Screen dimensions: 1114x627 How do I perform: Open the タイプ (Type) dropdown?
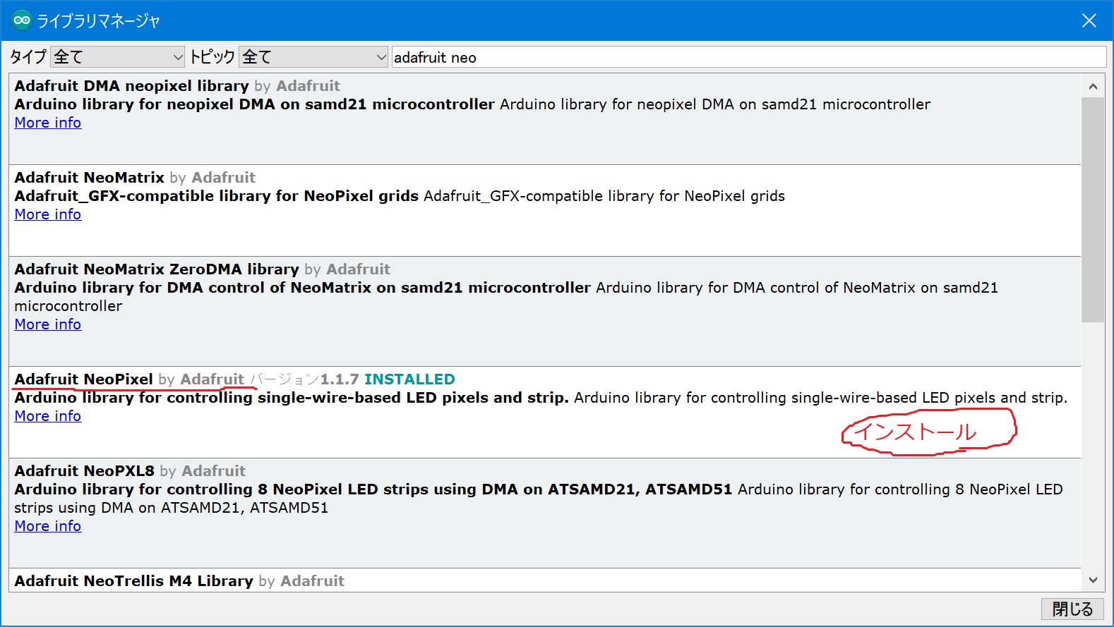pos(118,57)
